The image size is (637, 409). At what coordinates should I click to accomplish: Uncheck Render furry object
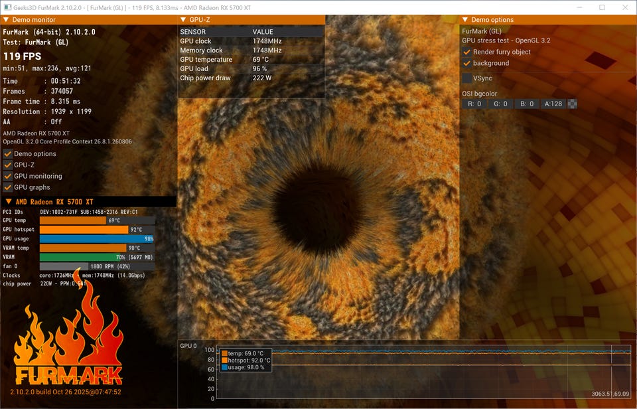coord(466,52)
